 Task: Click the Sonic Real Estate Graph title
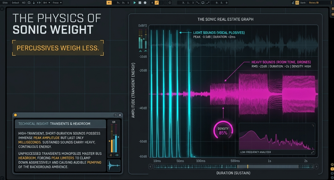click(225, 19)
